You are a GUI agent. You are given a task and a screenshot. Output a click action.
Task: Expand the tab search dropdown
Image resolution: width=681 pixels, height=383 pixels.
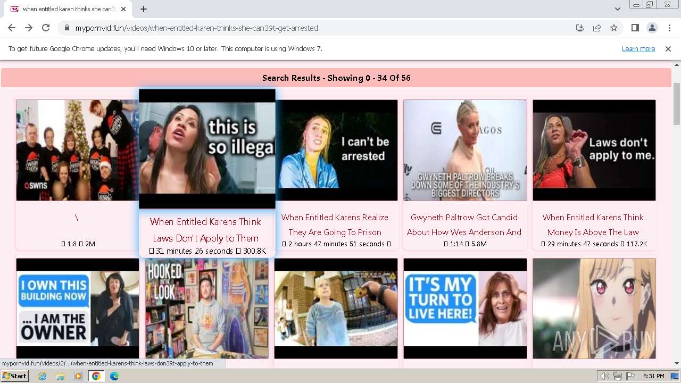click(617, 9)
